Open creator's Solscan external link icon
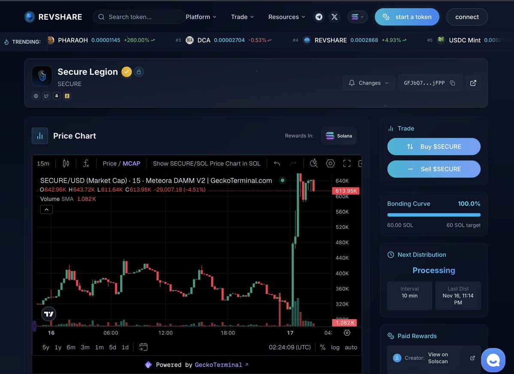 [472, 358]
